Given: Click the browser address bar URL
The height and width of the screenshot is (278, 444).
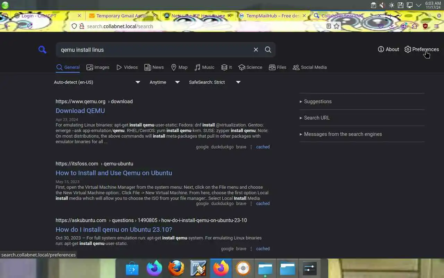Looking at the screenshot, I should click(120, 26).
